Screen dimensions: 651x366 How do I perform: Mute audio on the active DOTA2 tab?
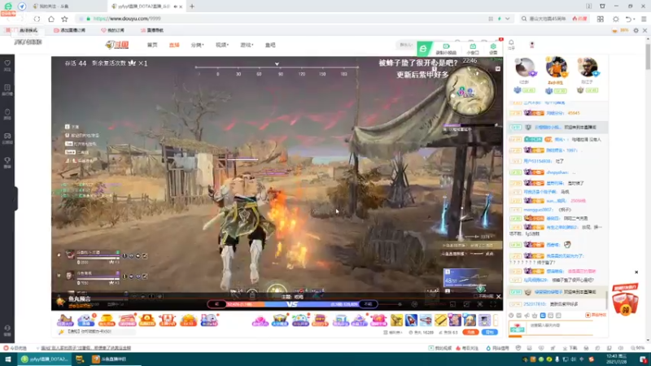click(x=175, y=7)
